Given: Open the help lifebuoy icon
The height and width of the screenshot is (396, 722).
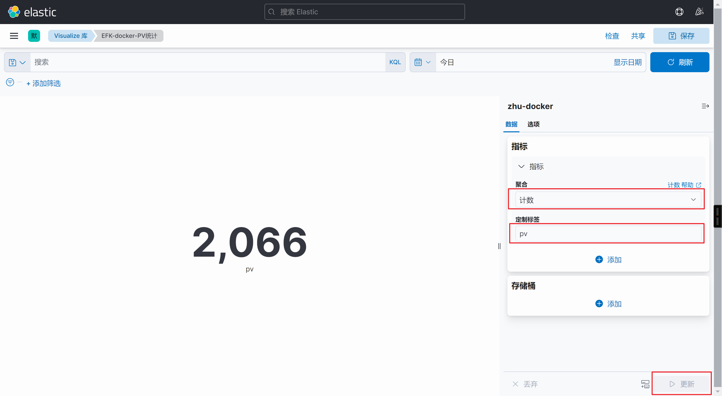Looking at the screenshot, I should 679,12.
